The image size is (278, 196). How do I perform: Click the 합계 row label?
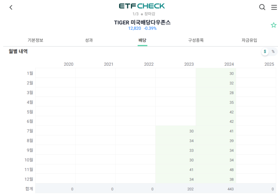(x=29, y=189)
